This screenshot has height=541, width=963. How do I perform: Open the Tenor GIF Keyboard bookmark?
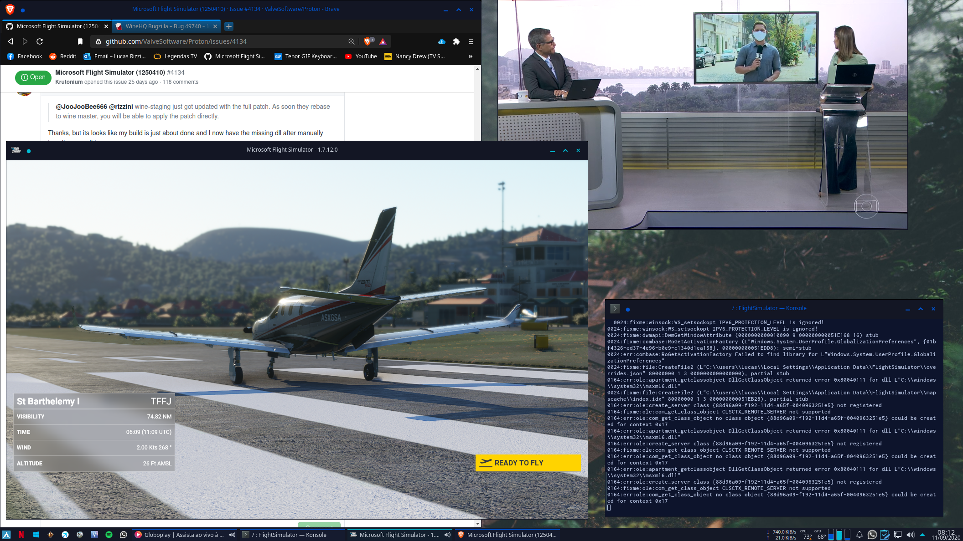[305, 56]
